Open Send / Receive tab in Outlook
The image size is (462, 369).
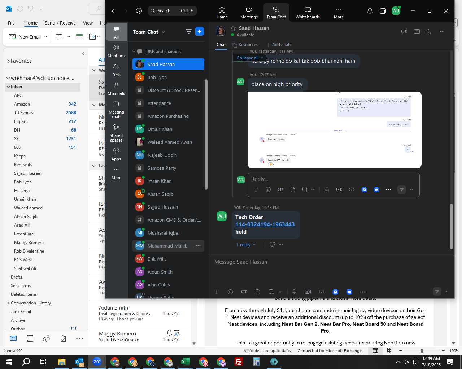(x=60, y=23)
